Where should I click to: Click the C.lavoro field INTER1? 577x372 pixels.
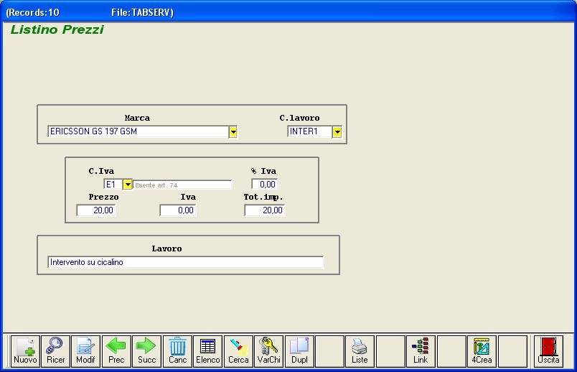click(310, 131)
